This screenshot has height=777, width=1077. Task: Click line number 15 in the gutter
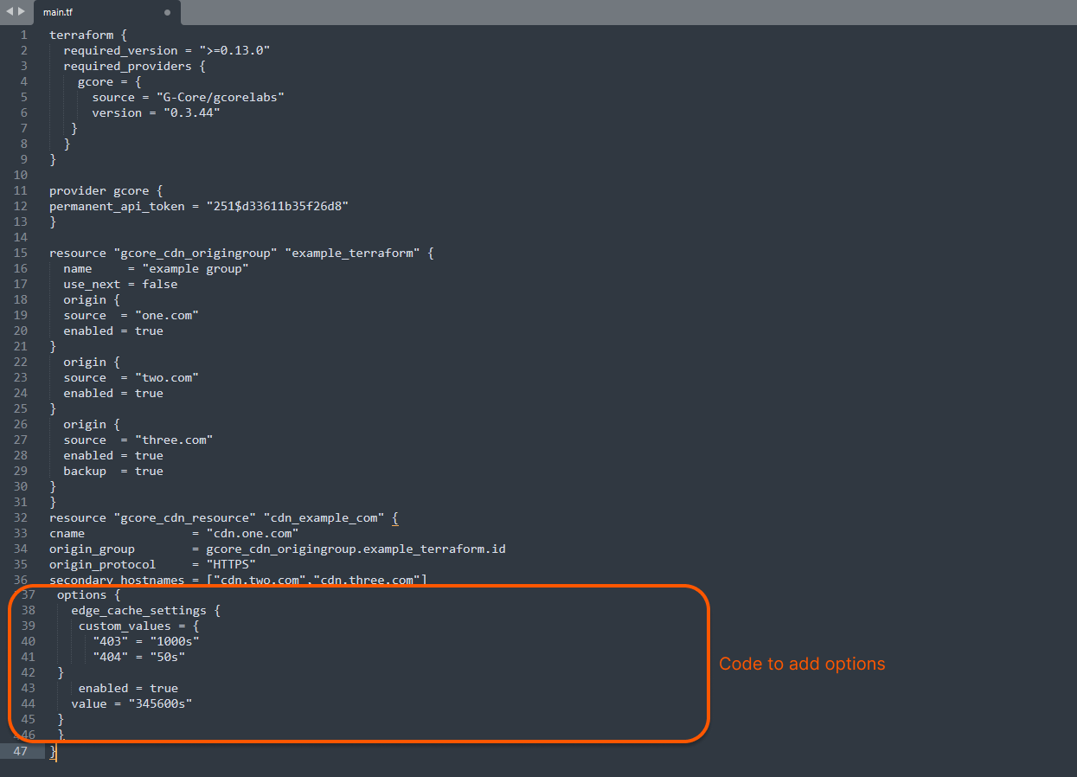click(20, 253)
